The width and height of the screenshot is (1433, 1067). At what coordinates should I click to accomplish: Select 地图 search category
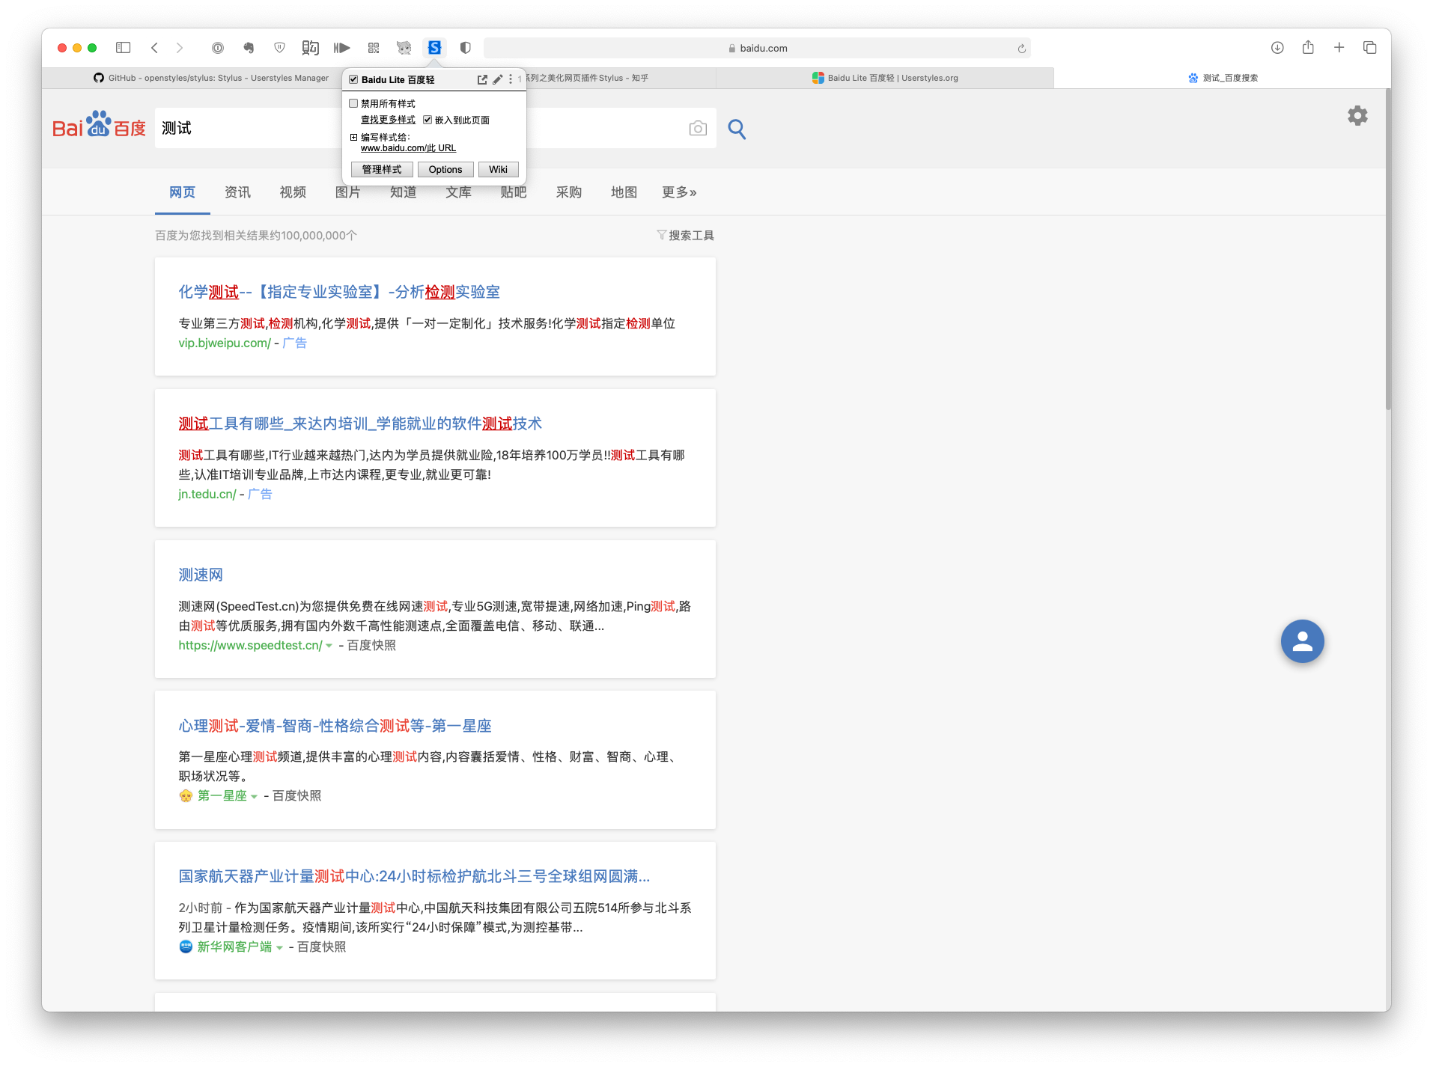click(624, 192)
